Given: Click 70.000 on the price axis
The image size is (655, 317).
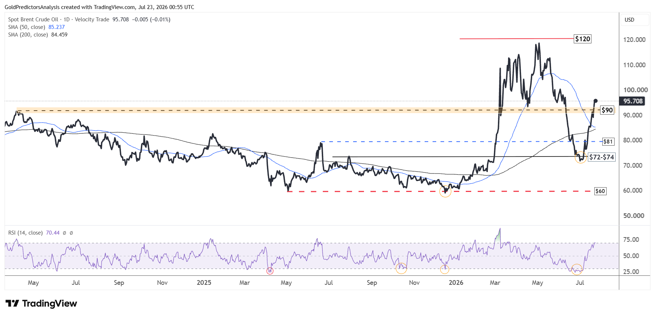Looking at the screenshot, I should (633, 166).
